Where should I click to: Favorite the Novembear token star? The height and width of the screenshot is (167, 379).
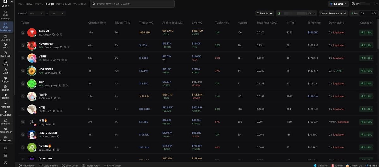pyautogui.click(x=23, y=45)
